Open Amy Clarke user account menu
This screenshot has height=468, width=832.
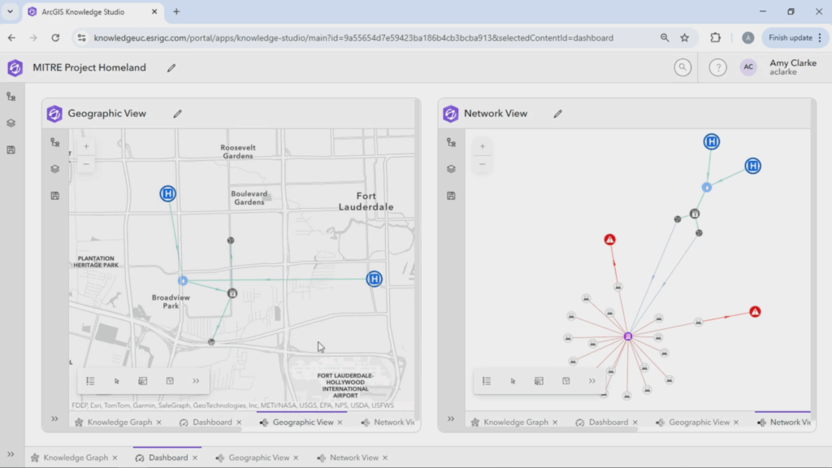pos(782,67)
